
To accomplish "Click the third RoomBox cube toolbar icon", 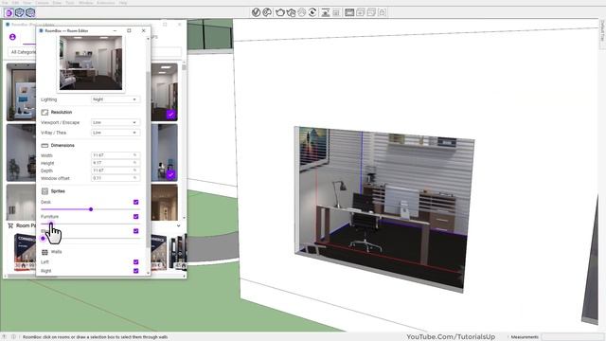I will [30, 12].
